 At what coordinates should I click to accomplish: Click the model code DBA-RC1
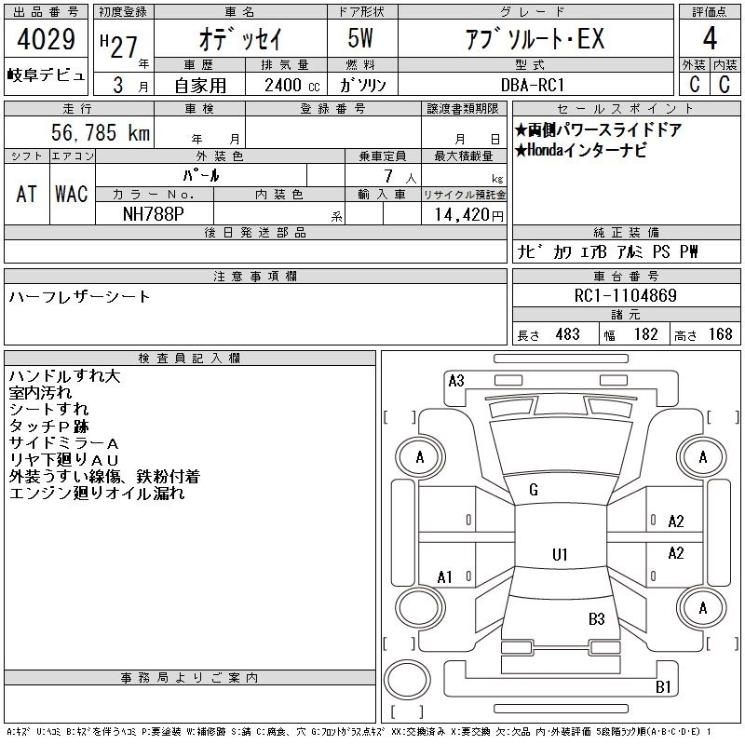click(533, 85)
